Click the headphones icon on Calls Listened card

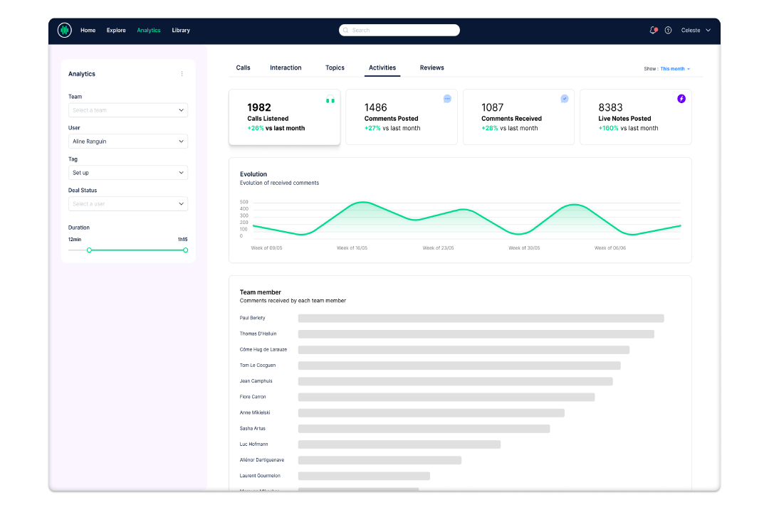pos(330,100)
